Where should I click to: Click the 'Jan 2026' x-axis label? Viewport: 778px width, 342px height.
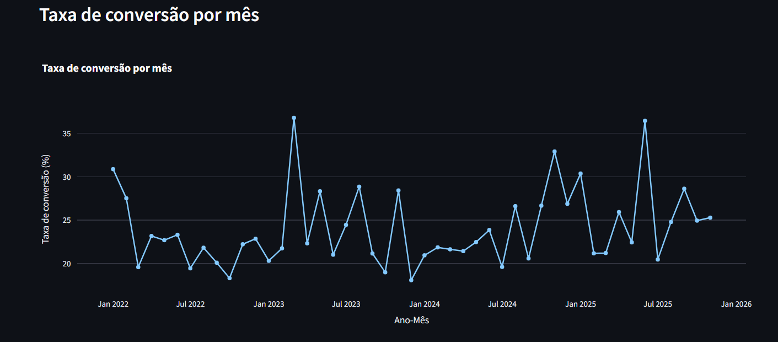[x=737, y=304]
